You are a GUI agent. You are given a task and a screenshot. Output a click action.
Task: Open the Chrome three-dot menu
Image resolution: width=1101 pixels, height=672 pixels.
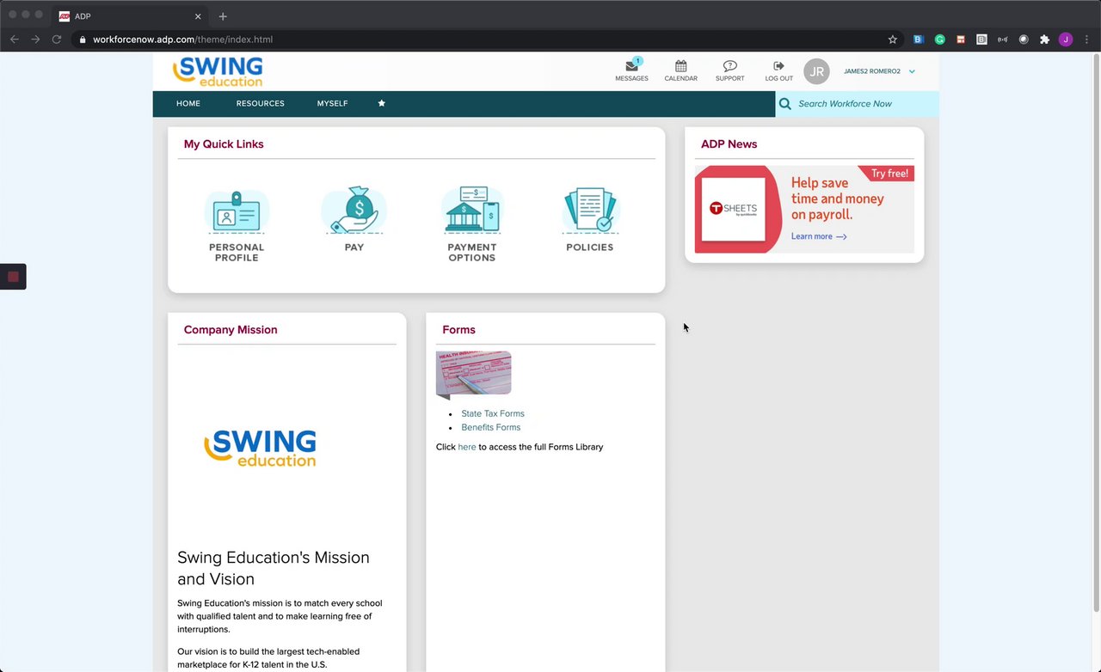(1087, 40)
